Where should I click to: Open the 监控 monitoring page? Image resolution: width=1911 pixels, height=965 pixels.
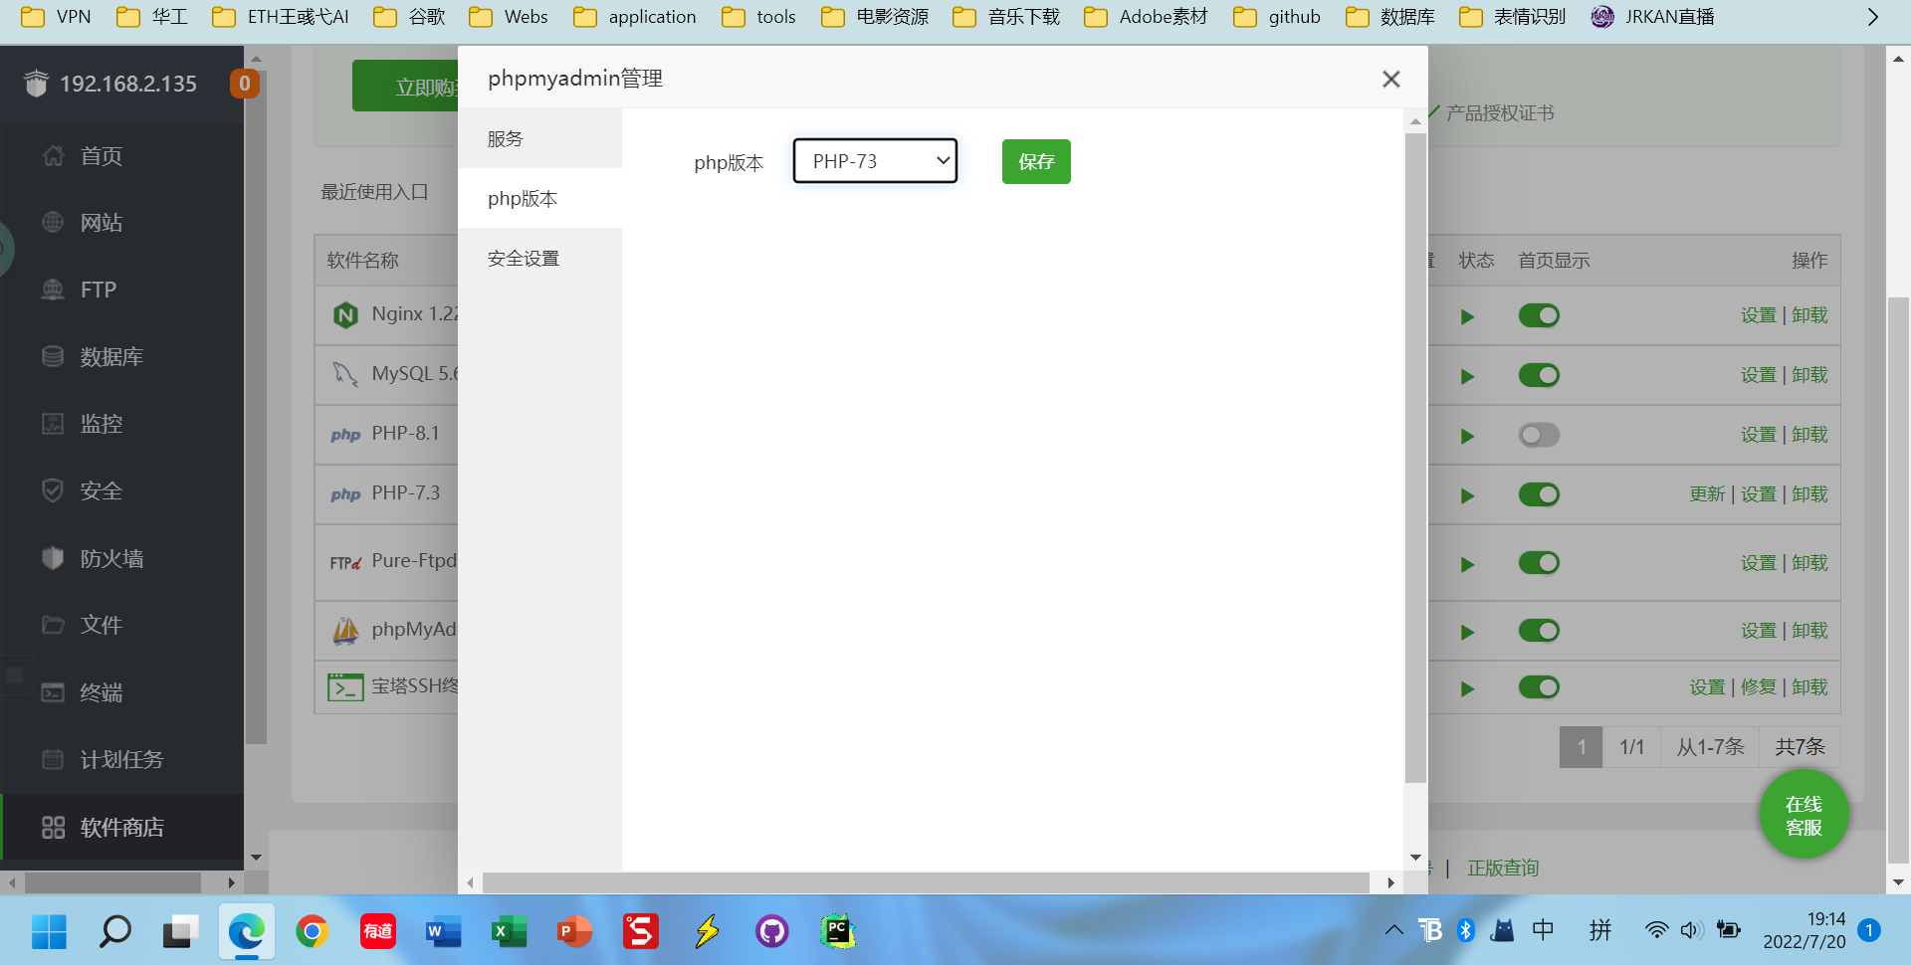click(x=101, y=423)
